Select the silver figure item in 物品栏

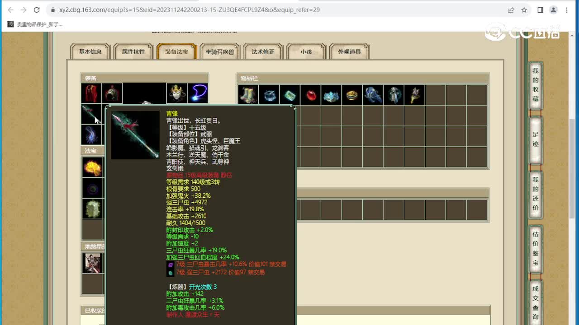coord(394,95)
